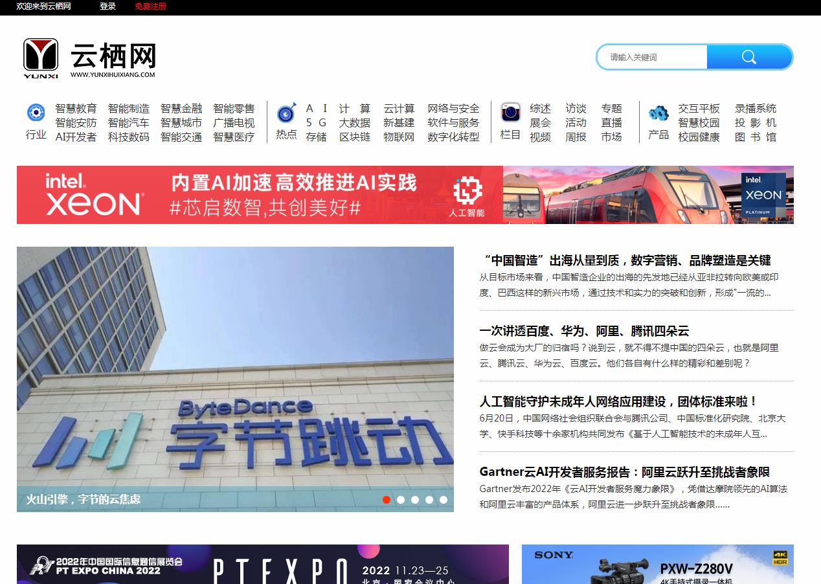Focus the keyword search input field

point(653,57)
